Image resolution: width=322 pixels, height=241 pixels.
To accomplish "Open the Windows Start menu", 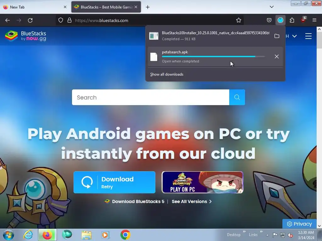I will tap(8, 235).
